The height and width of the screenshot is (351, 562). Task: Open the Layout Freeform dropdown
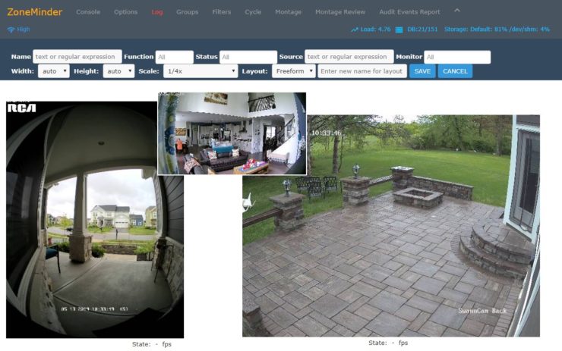[x=294, y=71]
